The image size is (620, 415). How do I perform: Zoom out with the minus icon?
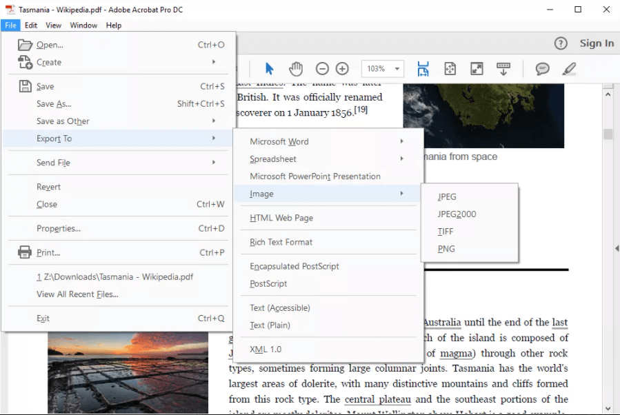tap(322, 69)
